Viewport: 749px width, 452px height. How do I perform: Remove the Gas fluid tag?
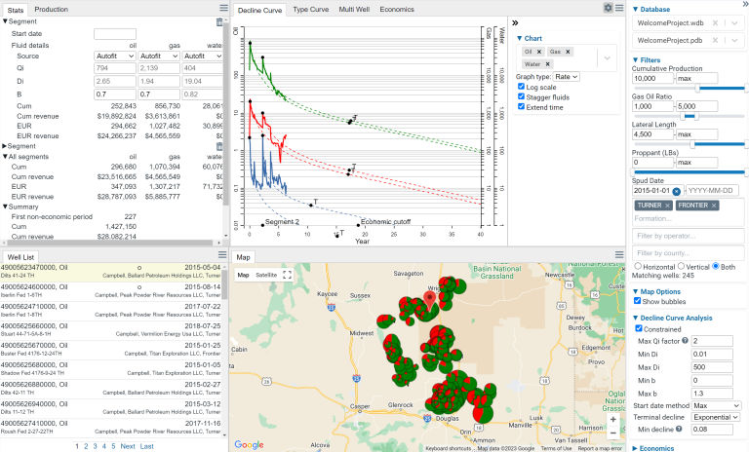568,52
